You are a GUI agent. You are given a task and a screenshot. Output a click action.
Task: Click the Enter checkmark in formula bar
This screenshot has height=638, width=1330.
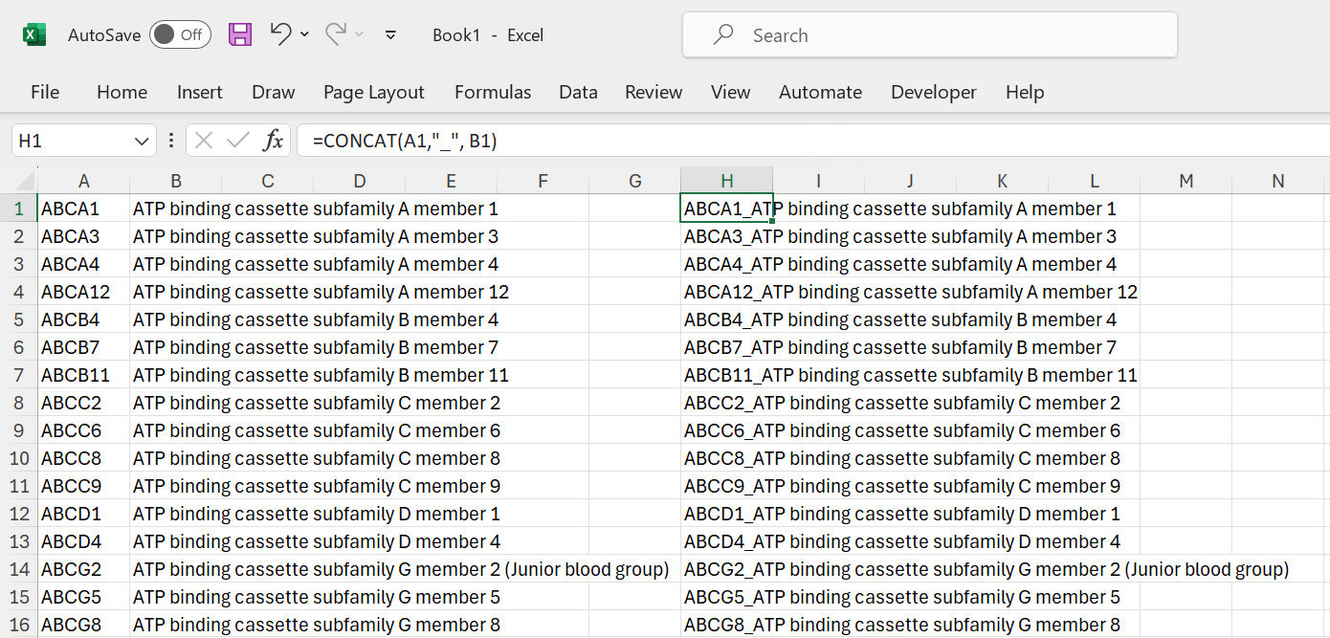click(x=237, y=141)
